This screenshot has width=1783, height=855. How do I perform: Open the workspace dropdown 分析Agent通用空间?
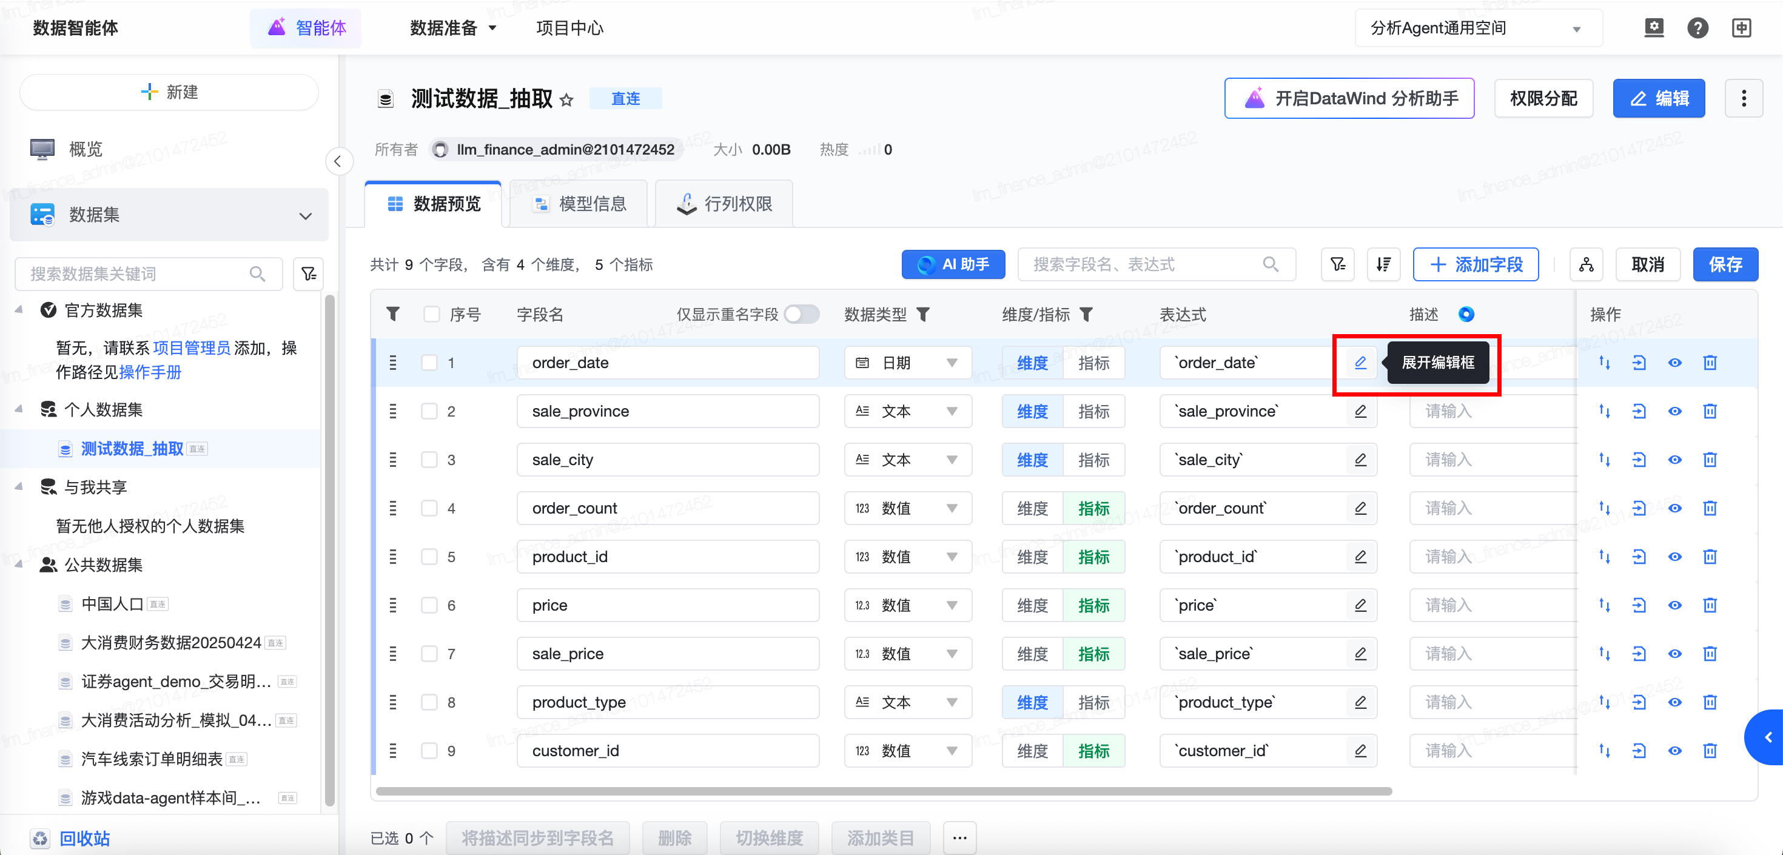(x=1479, y=28)
